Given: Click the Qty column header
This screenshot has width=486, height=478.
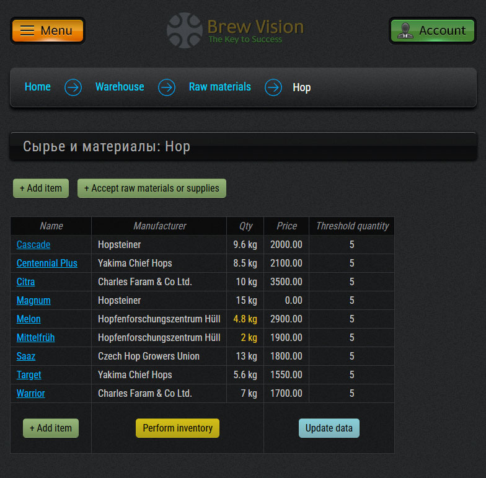Looking at the screenshot, I should pyautogui.click(x=245, y=226).
